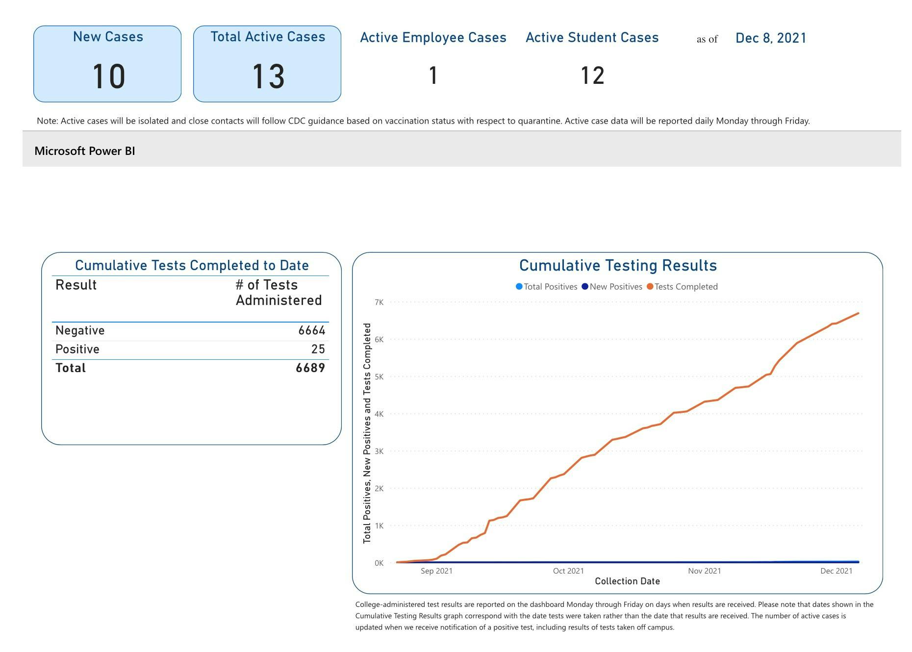Select the New Cases card

pyautogui.click(x=107, y=63)
